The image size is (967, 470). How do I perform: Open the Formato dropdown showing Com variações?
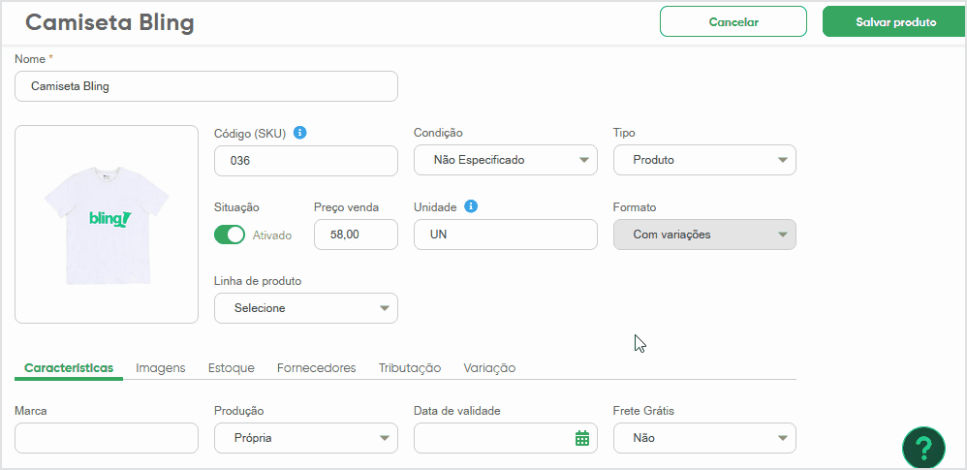(704, 235)
